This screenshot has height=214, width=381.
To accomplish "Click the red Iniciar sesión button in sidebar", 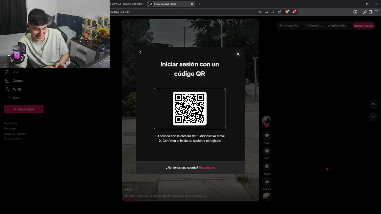I will click(x=24, y=109).
